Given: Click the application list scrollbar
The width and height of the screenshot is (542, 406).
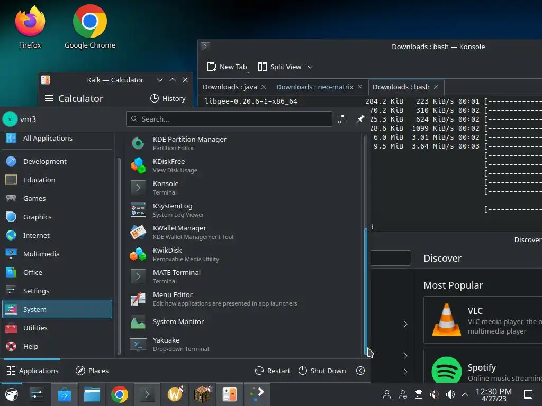Looking at the screenshot, I should 366,292.
